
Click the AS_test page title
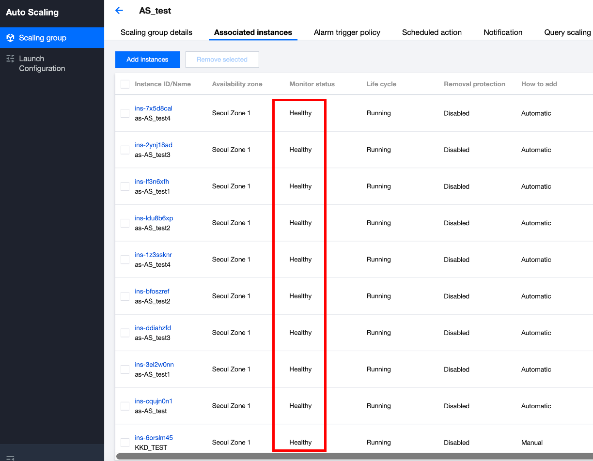(155, 11)
